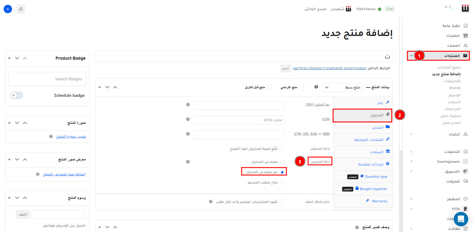Click the Search Badges input field
The width and height of the screenshot is (473, 232).
pos(47,79)
